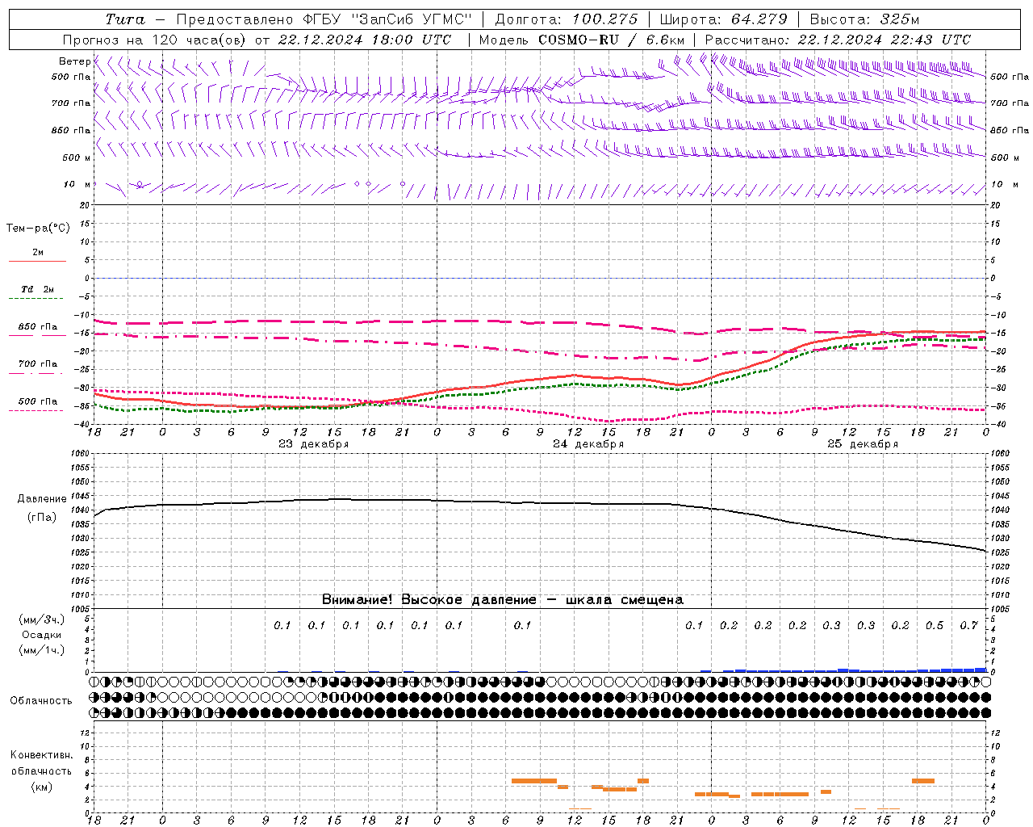The image size is (1033, 827).
Task: Click the "850 гПа" temperature legend entry
Action: [x=38, y=327]
